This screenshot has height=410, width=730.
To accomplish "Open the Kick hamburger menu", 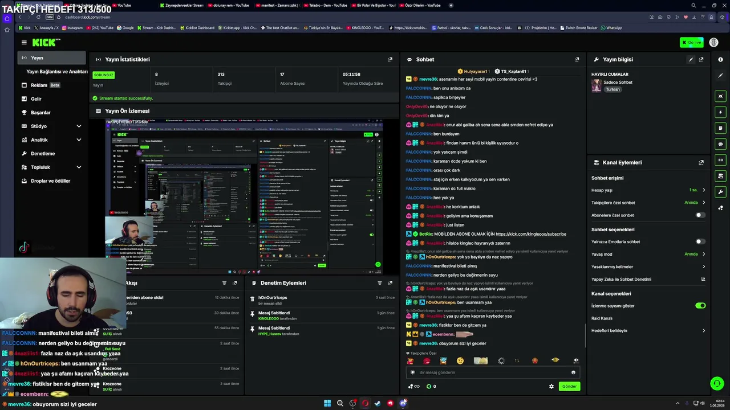I will click(24, 42).
